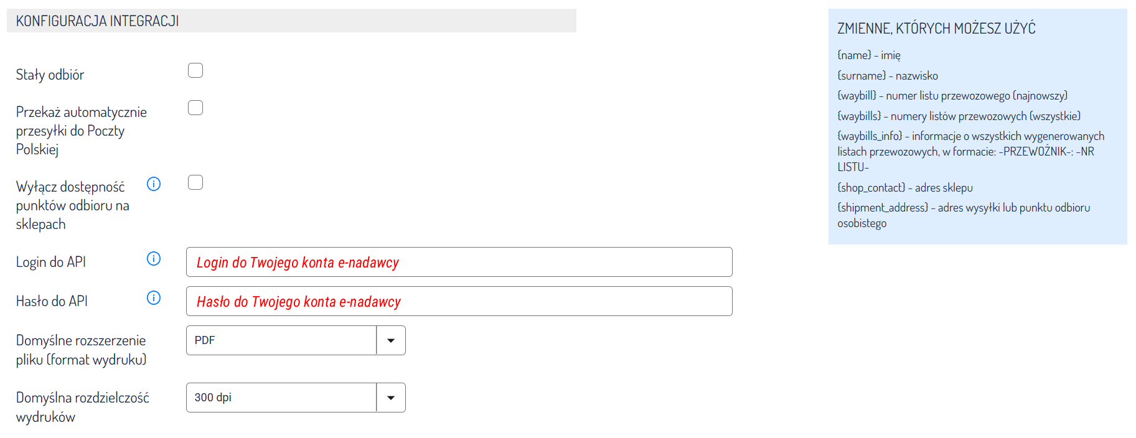This screenshot has width=1136, height=438.
Task: Pick the {waybills} wszystkie variable entry
Action: (959, 116)
